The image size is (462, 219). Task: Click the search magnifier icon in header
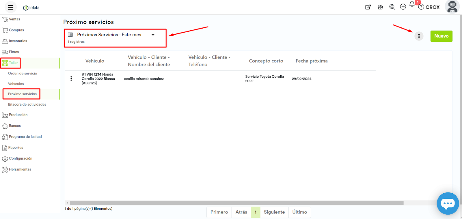pos(392,7)
